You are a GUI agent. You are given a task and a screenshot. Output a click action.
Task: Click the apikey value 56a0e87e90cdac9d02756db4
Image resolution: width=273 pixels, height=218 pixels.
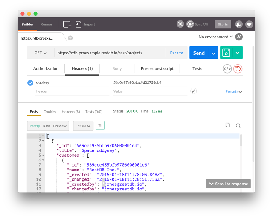(x=137, y=82)
